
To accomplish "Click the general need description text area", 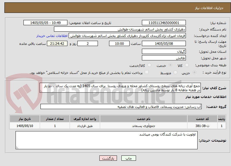I will pos(120,88).
